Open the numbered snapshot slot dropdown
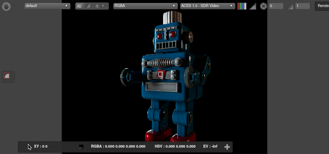This screenshot has width=329, height=154. [100, 6]
